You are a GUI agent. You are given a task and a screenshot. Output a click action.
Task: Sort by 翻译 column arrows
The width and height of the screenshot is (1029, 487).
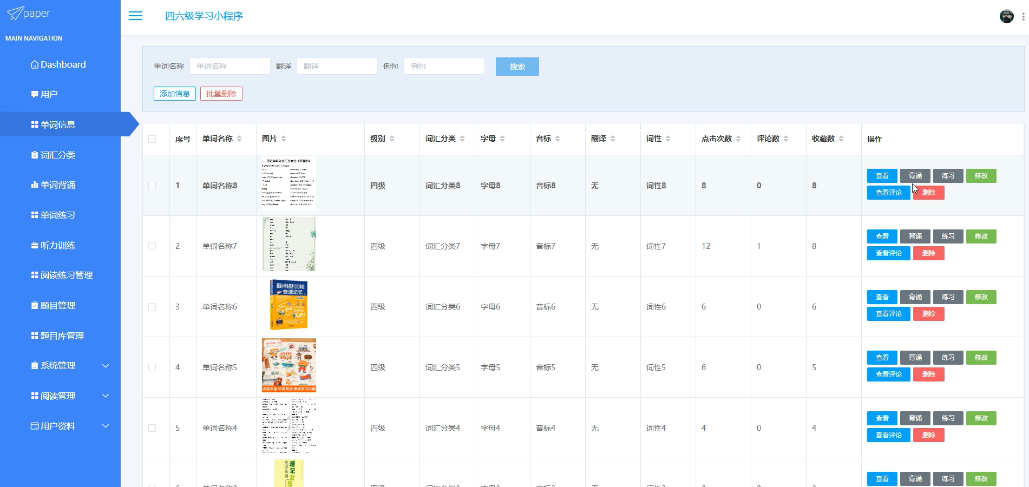(613, 139)
